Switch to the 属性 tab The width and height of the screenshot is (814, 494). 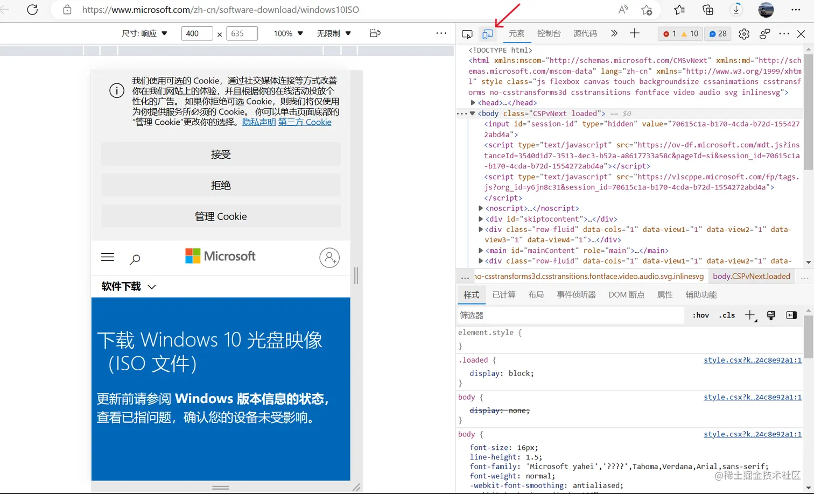click(665, 295)
